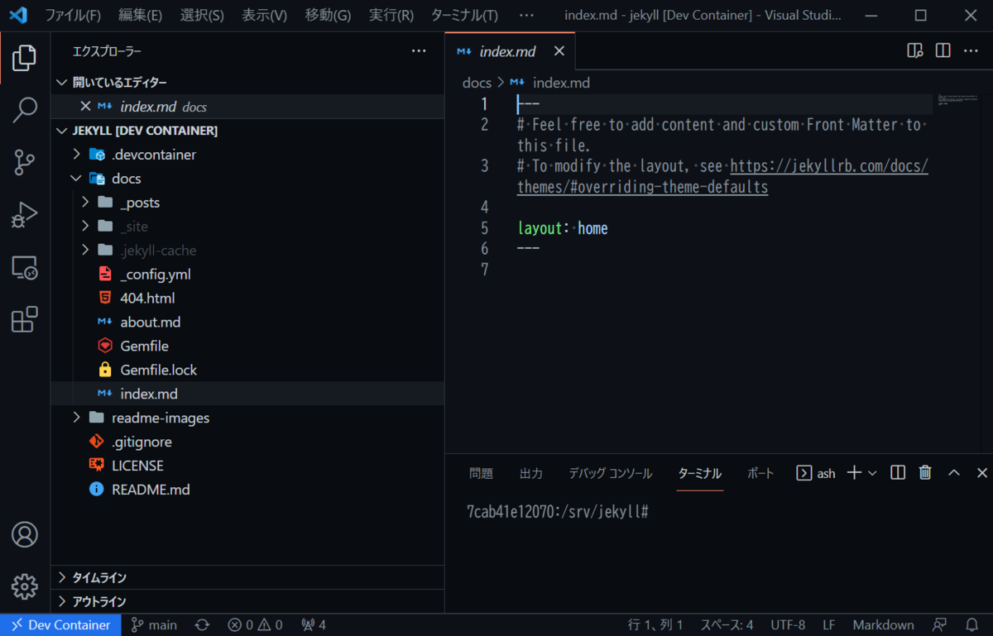
Task: Close the terminal panel
Action: (x=982, y=473)
